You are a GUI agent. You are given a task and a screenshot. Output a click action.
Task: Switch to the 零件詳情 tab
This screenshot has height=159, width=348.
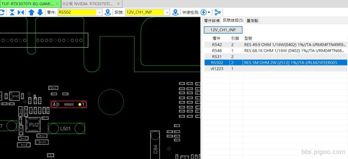[212, 21]
